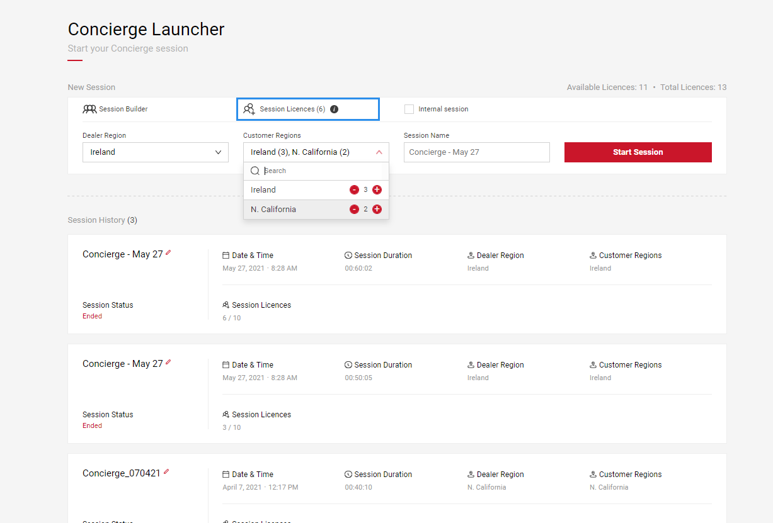This screenshot has height=523, width=773.
Task: Click the session title Concierge_070421
Action: [122, 473]
